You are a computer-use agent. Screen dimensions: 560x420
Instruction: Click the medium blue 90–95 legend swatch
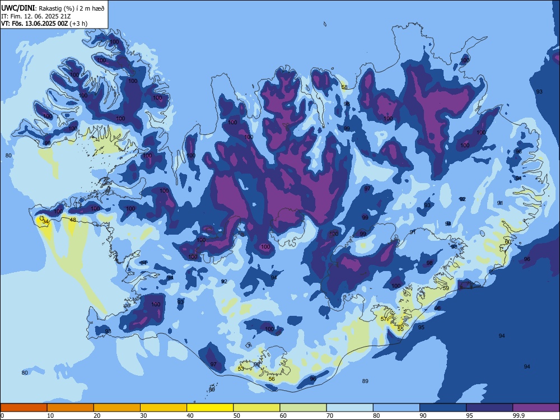[x=443, y=408]
